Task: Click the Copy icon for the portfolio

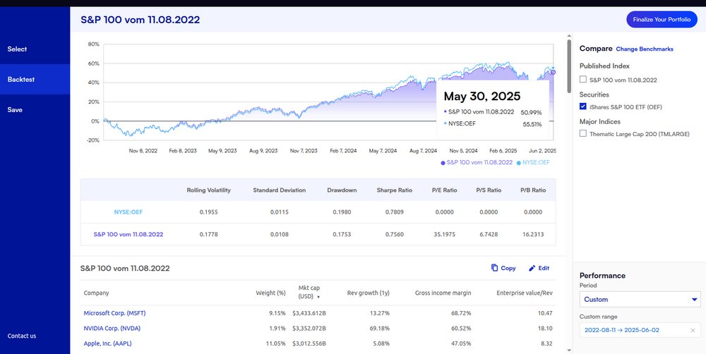Action: [494, 268]
